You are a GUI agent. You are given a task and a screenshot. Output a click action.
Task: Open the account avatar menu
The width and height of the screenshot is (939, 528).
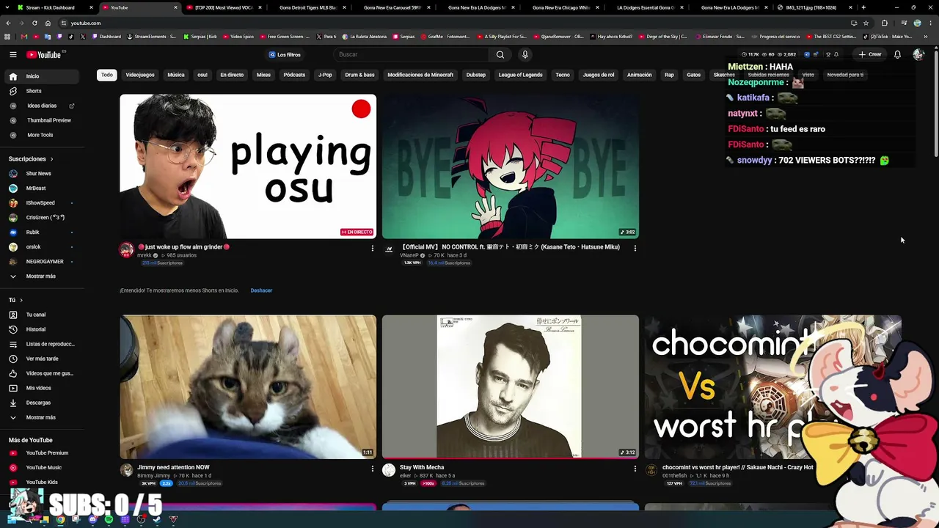pos(918,54)
